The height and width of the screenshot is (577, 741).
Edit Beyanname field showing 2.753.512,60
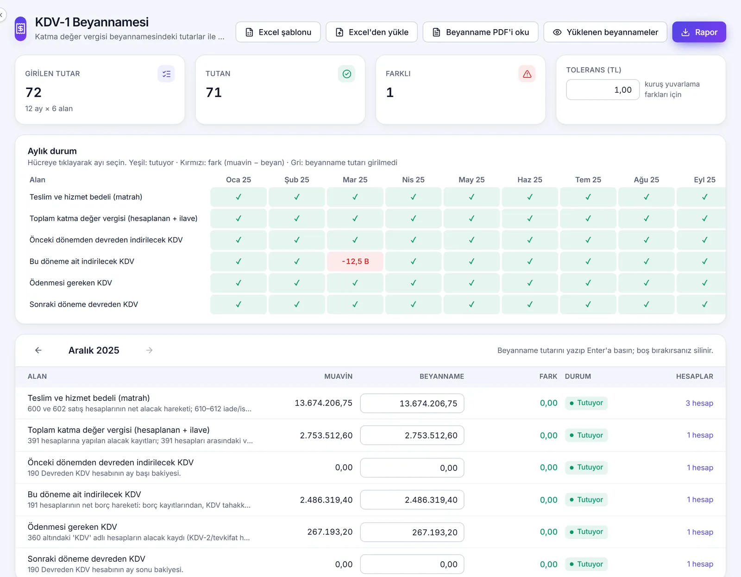[412, 435]
